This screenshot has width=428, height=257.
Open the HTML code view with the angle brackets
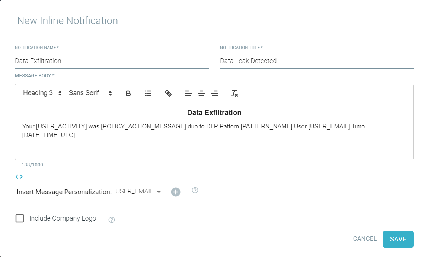click(19, 176)
